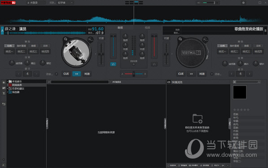Click icon at top-left of deck B jogwheel
This screenshot has width=268, height=168.
pyautogui.click(x=180, y=39)
